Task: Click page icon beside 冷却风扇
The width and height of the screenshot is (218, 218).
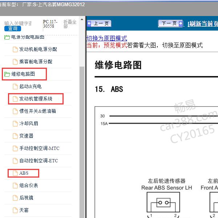Action: point(15,123)
